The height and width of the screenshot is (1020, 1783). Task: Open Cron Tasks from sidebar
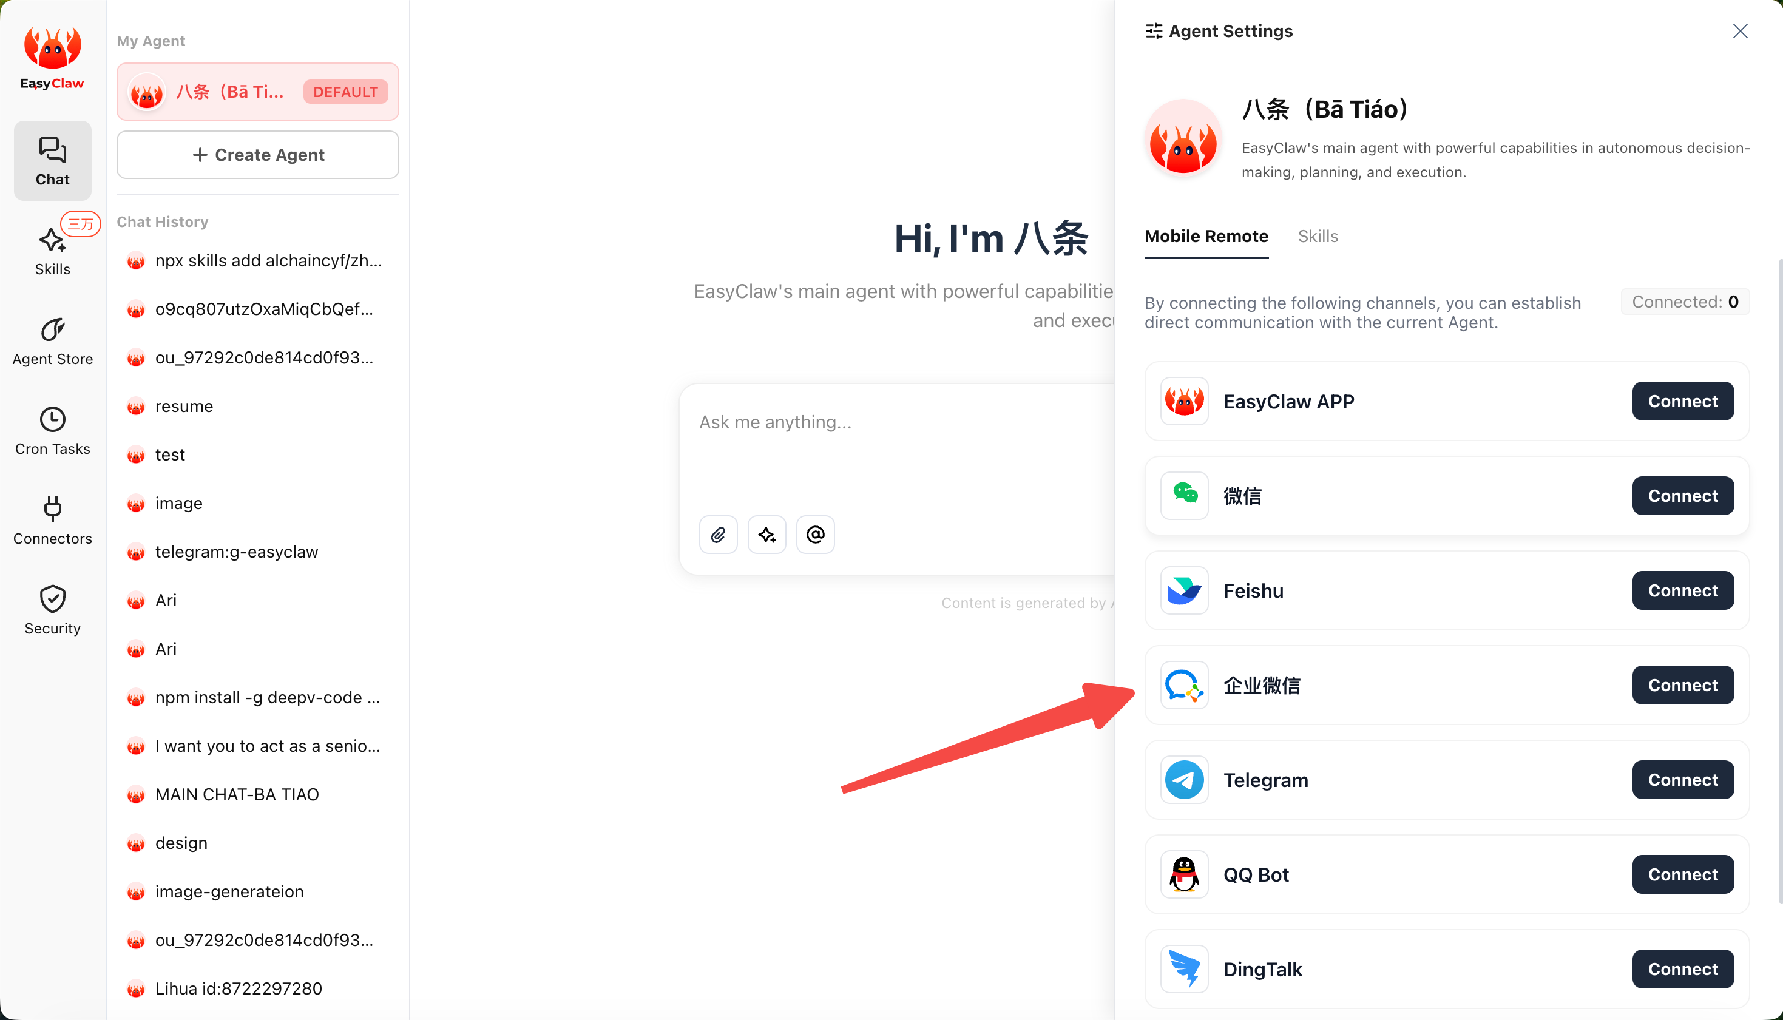click(x=53, y=431)
